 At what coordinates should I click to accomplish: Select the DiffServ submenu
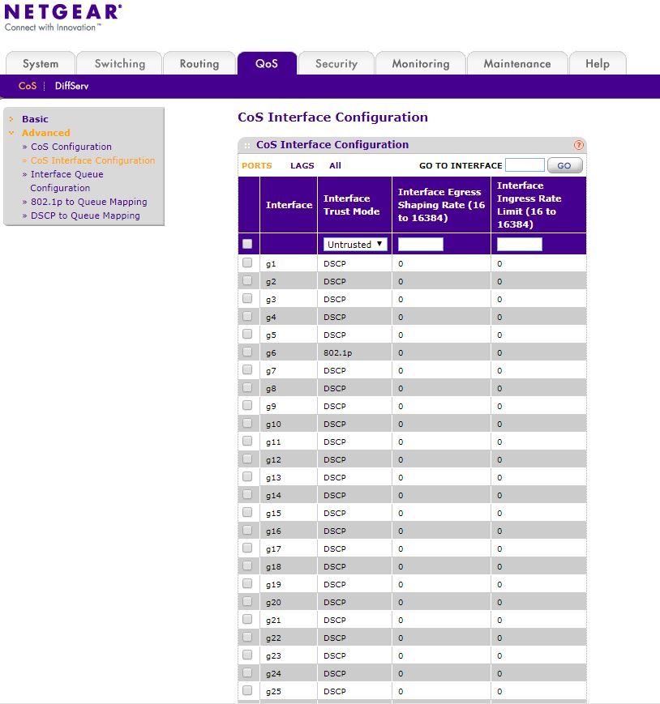tap(71, 86)
